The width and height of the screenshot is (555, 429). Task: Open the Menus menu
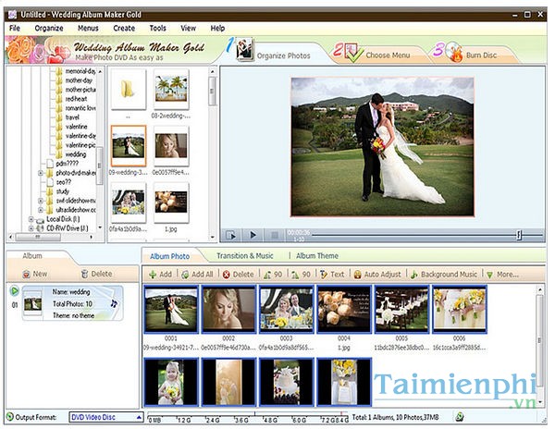(88, 28)
